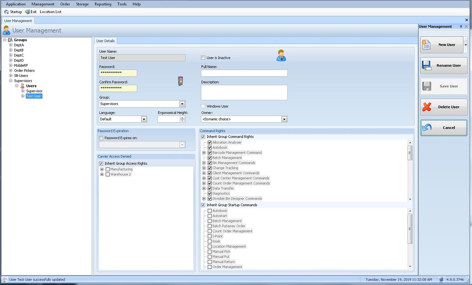Enable the User is Inactive checkbox

[x=203, y=58]
